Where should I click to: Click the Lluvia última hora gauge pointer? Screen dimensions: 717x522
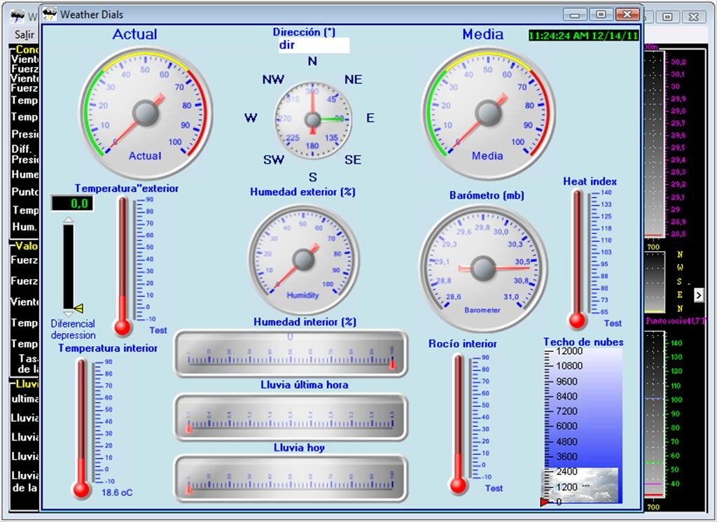pyautogui.click(x=188, y=428)
